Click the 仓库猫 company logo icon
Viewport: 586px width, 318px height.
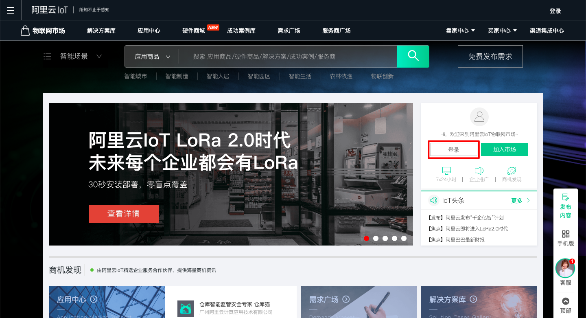coord(186,309)
